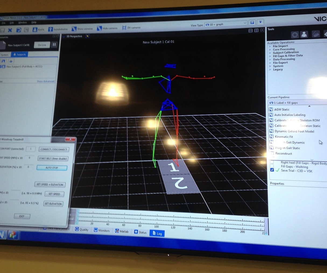
Task: Click the Hide cameras toolbar icon
Action: 99,28
